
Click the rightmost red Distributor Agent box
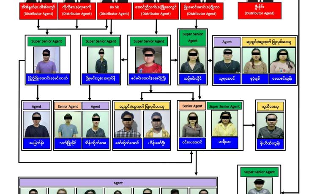coord(259,11)
